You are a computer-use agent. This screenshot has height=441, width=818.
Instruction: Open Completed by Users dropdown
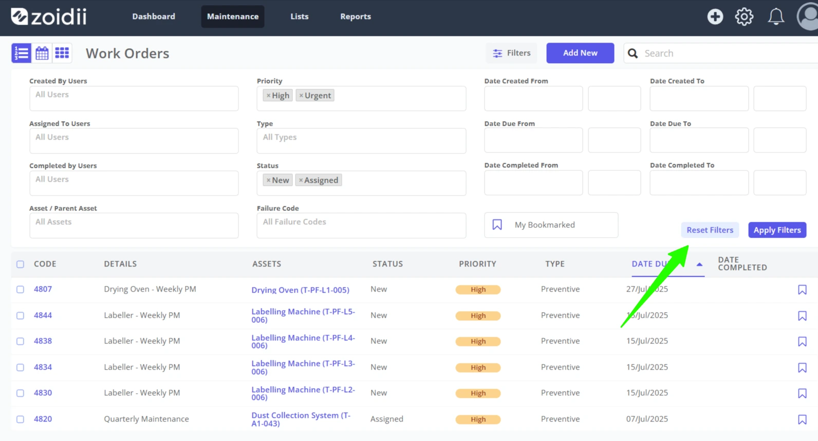point(134,183)
